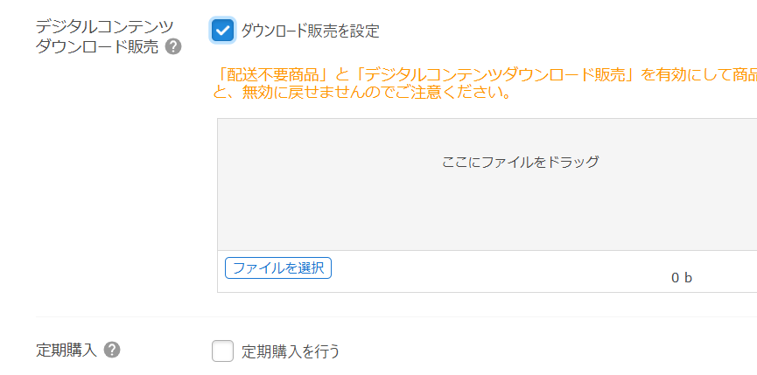This screenshot has height=375, width=757.
Task: Enable the 定期購入を行う checkbox
Action: point(223,351)
